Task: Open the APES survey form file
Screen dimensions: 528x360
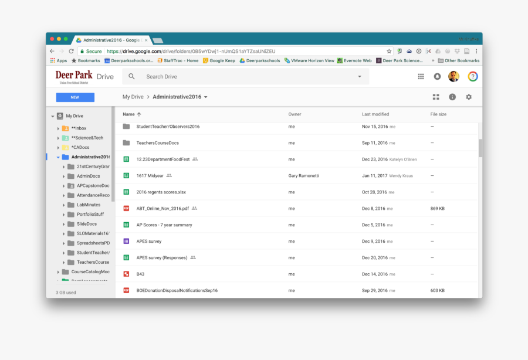Action: coord(149,241)
